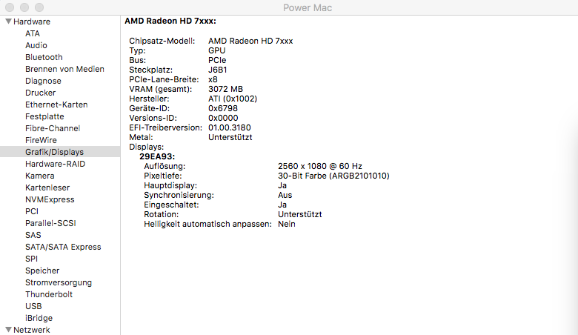This screenshot has height=335, width=578.
Task: Open the Drucker category
Action: [x=41, y=93]
